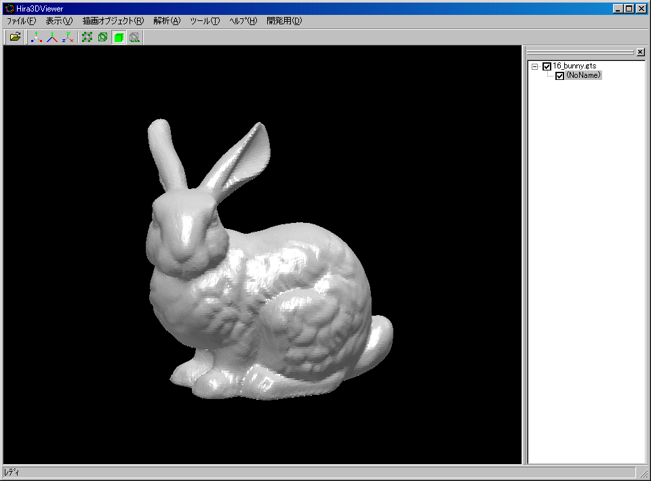Switch to wireframe rendering mode
This screenshot has height=481, width=651.
pyautogui.click(x=102, y=37)
